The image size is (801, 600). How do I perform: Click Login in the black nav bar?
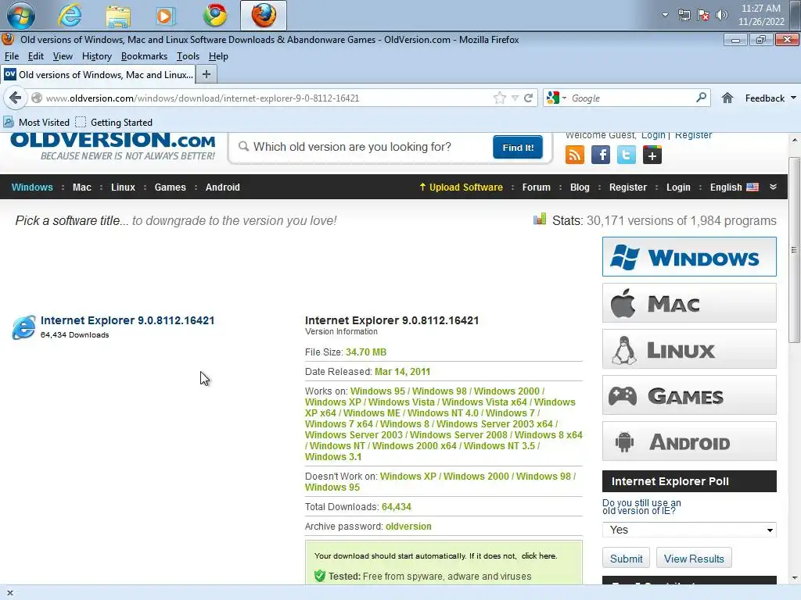point(678,187)
